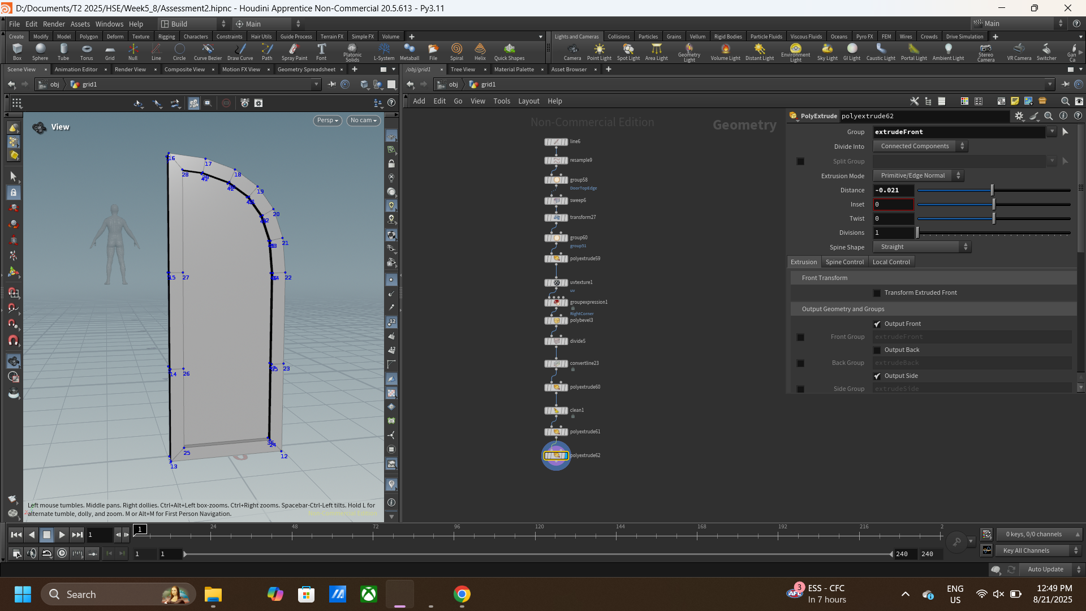1086x611 pixels.
Task: Click the Distance slider track
Action: tap(993, 191)
